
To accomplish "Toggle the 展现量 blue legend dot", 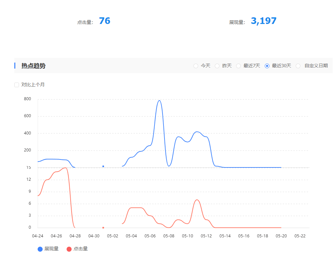I will click(40, 249).
